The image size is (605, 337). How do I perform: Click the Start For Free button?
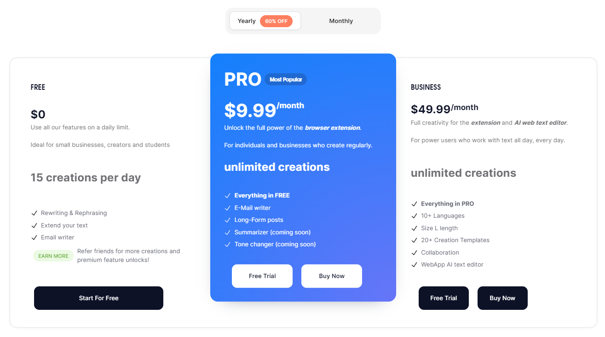tap(98, 298)
